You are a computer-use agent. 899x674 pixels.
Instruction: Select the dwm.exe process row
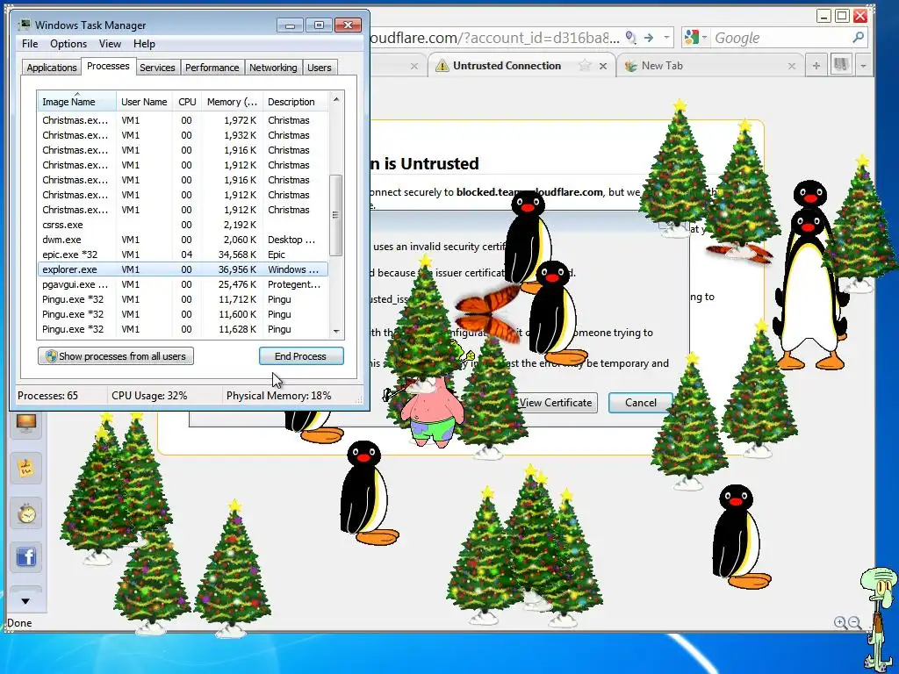[183, 240]
